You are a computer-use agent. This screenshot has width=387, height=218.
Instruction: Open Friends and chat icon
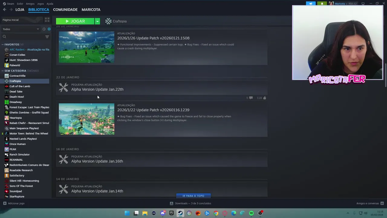382,203
